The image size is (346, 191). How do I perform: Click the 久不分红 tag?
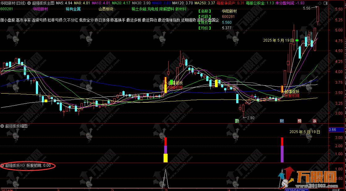[x=70, y=20]
